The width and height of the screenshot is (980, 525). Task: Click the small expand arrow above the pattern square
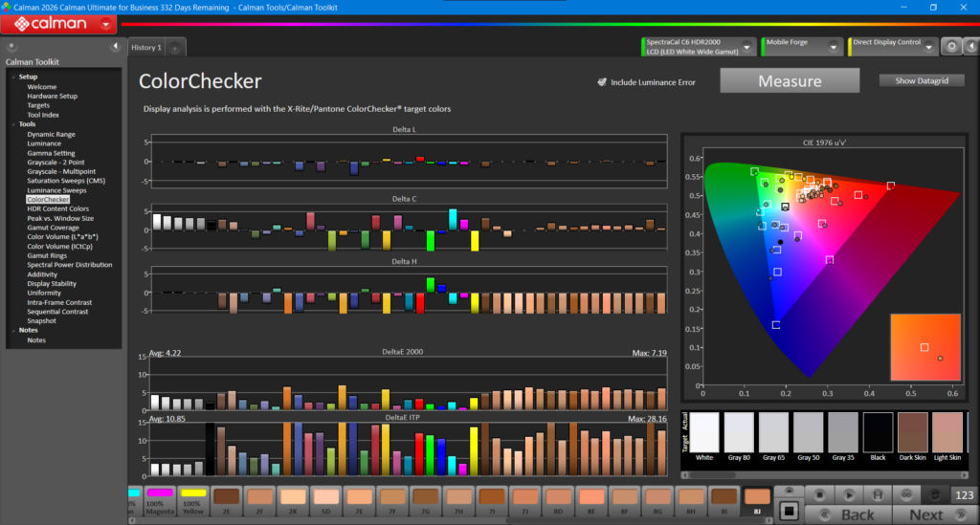789,491
